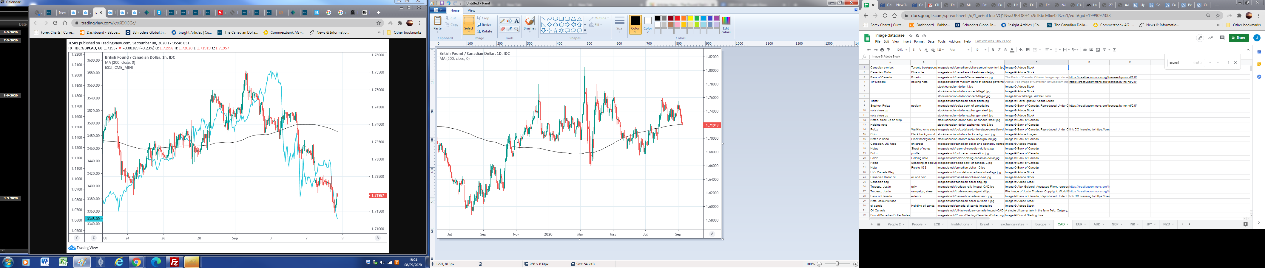Image resolution: width=1265 pixels, height=268 pixels.
Task: Pick the Eraser tool in Paint
Action: click(502, 29)
